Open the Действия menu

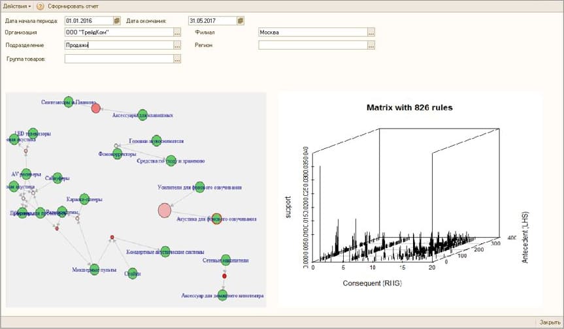[16, 5]
